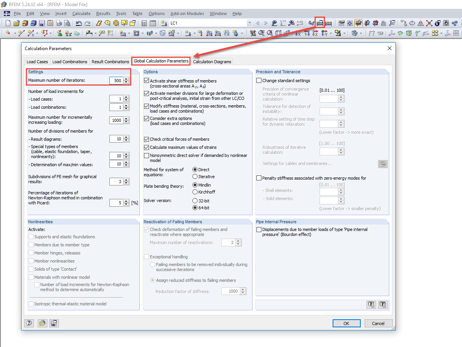Enable Penalty stiffness for zero-energy modes

(x=259, y=178)
